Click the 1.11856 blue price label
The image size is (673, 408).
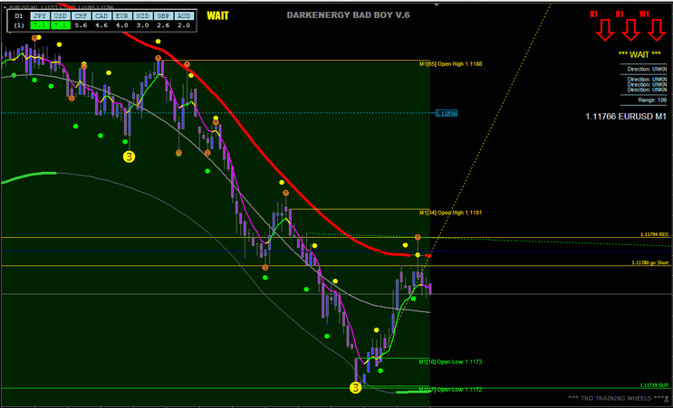click(446, 113)
